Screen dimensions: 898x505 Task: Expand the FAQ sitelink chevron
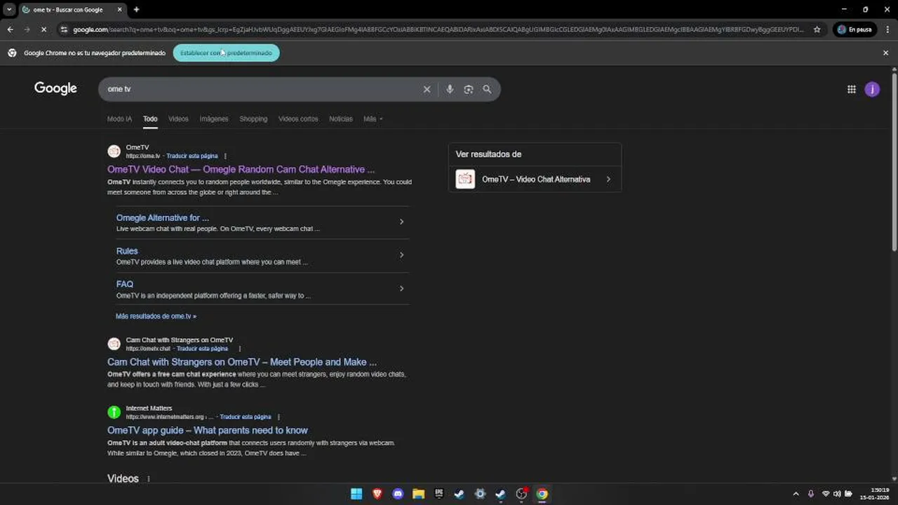(401, 288)
